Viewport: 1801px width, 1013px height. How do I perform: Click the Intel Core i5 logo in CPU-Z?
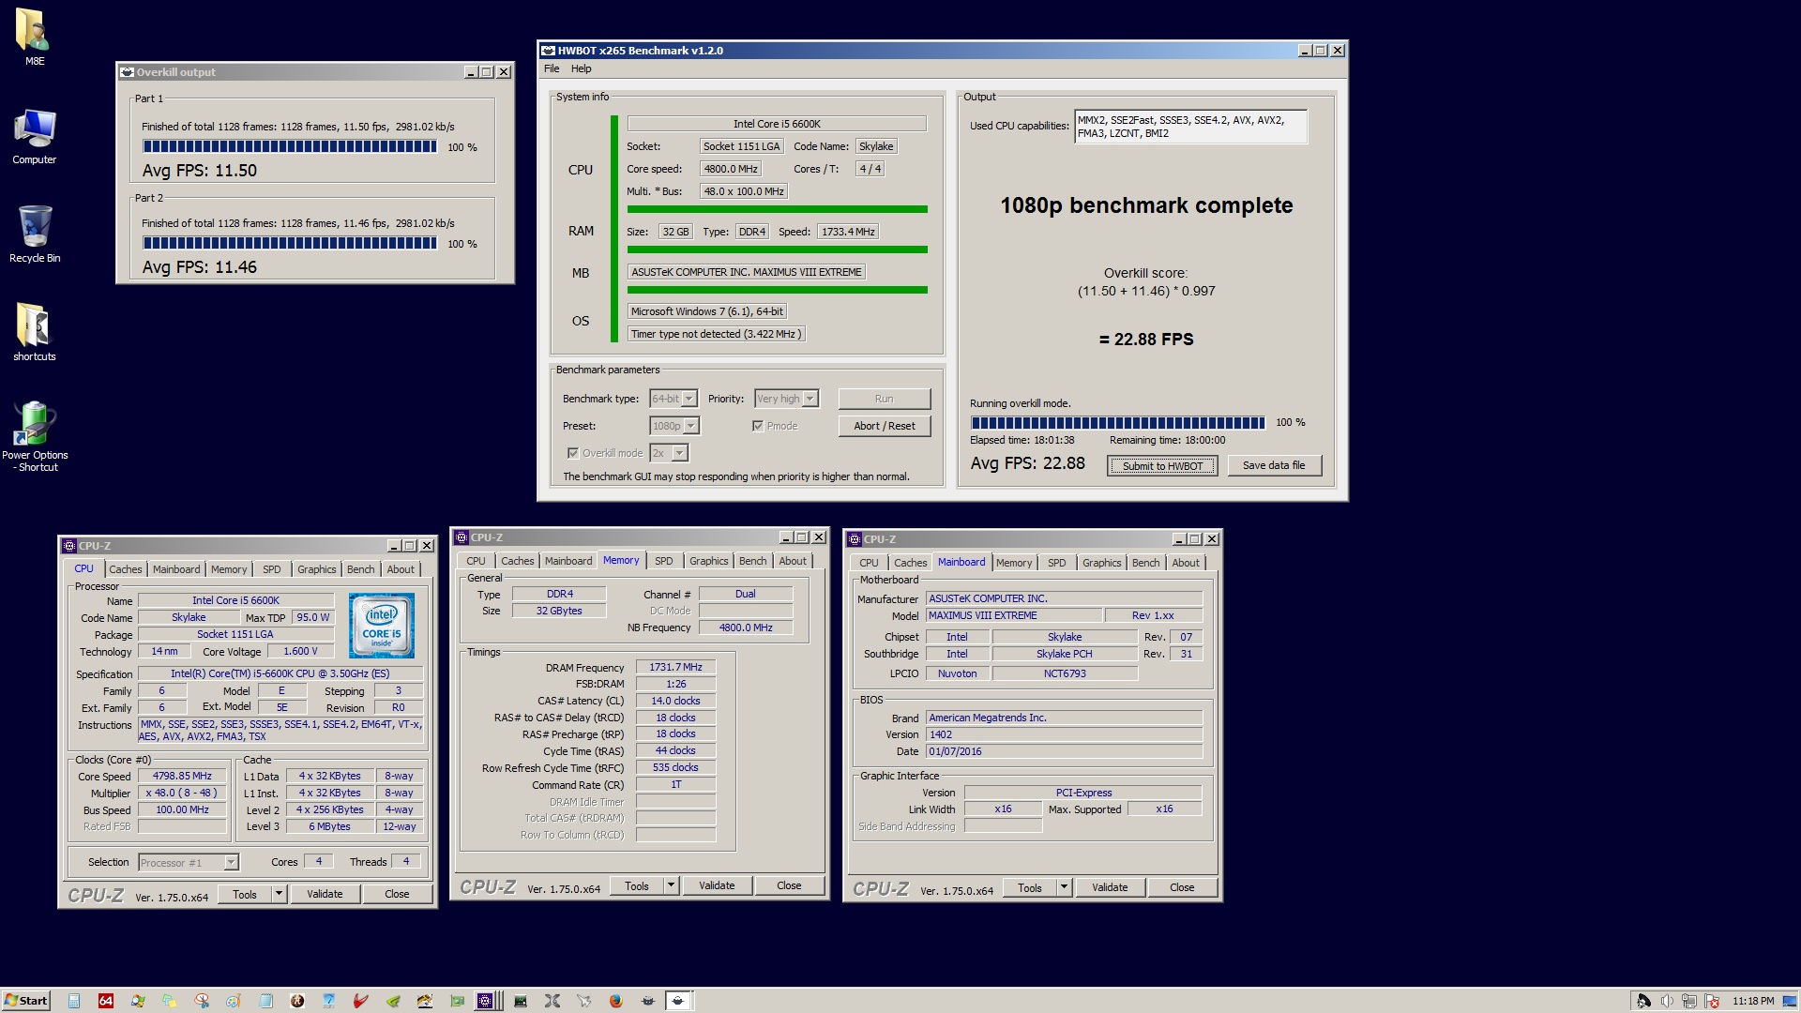(x=382, y=626)
